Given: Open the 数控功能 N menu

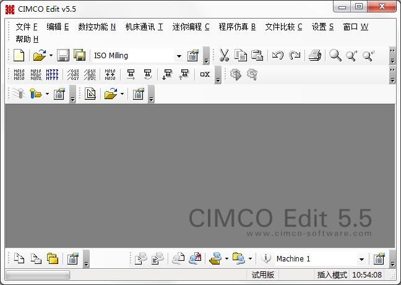Looking at the screenshot, I should [97, 27].
